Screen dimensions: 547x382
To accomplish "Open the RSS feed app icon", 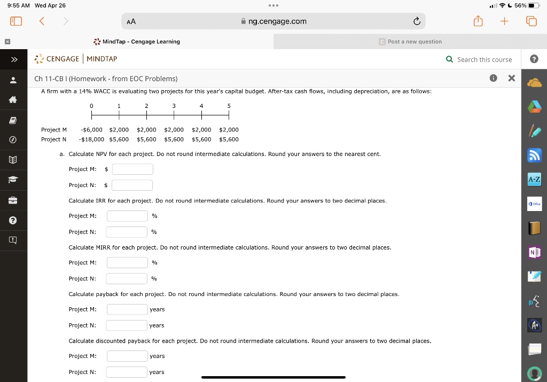I will (534, 155).
